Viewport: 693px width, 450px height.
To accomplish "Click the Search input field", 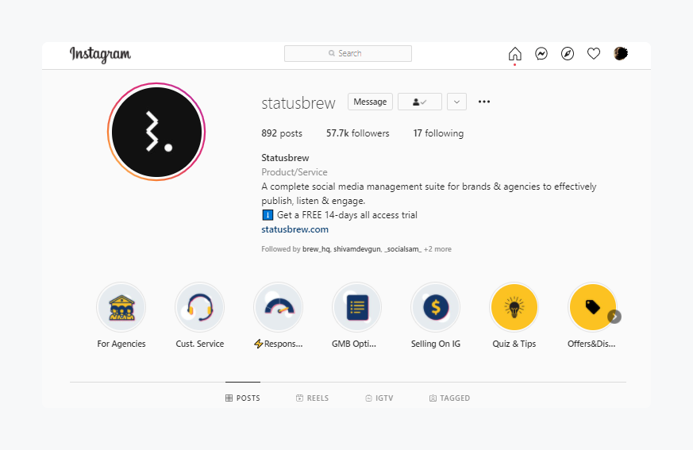I will pos(348,54).
